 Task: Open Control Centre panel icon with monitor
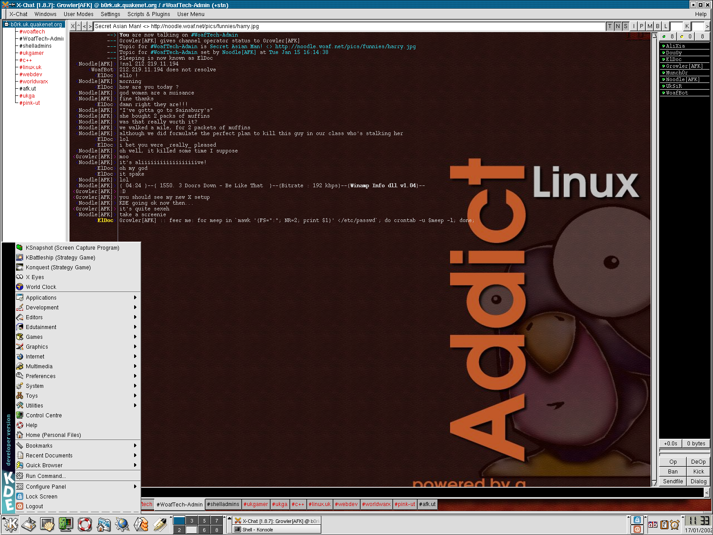66,524
